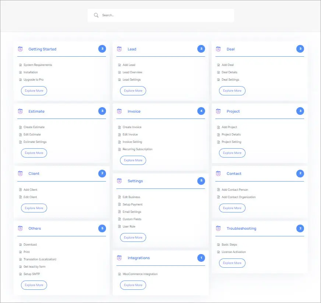Click the Deal card icon
This screenshot has width=321, height=303.
click(x=218, y=49)
